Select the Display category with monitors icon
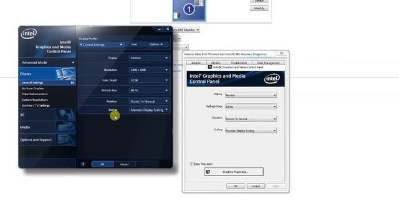Screen dimensions: 399x224 47,73
